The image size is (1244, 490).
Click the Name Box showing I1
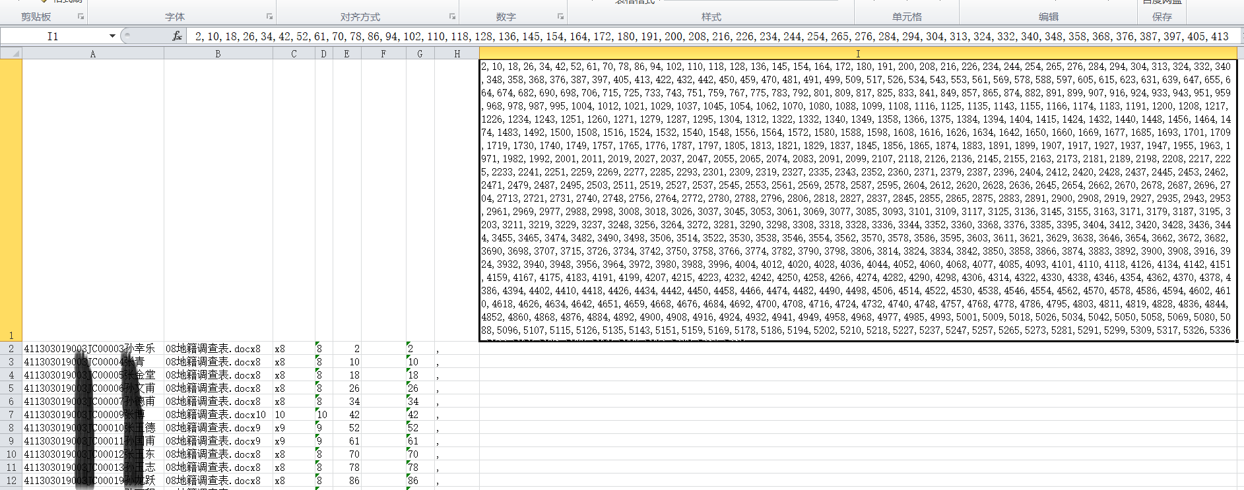(53, 36)
